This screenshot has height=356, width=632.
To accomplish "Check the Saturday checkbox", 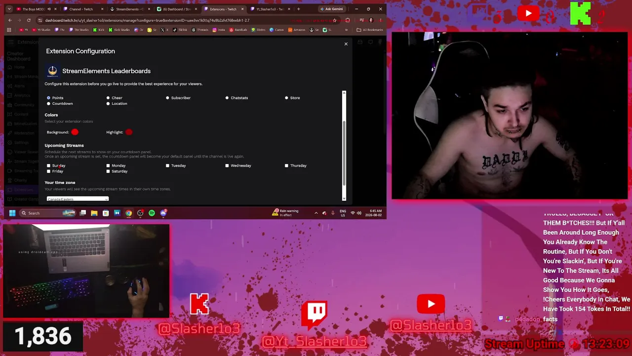I will (x=108, y=171).
